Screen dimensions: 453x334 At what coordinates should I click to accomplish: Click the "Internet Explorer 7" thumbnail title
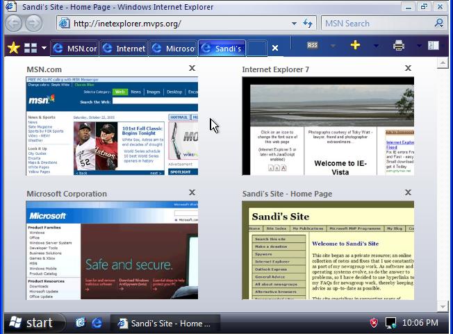pyautogui.click(x=276, y=69)
